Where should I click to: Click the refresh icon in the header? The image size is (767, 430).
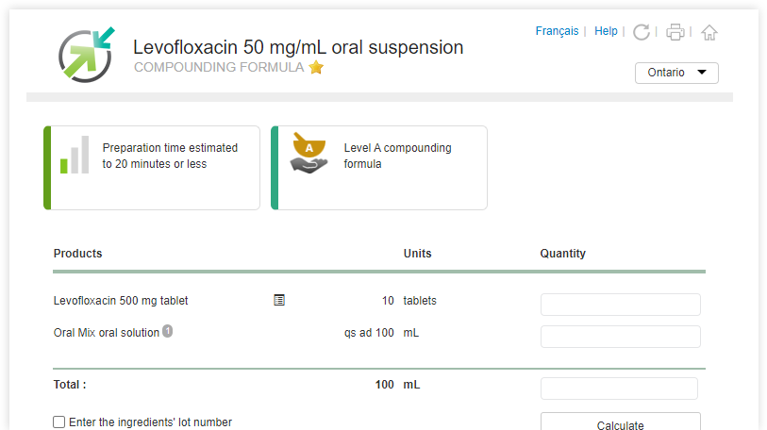click(642, 32)
